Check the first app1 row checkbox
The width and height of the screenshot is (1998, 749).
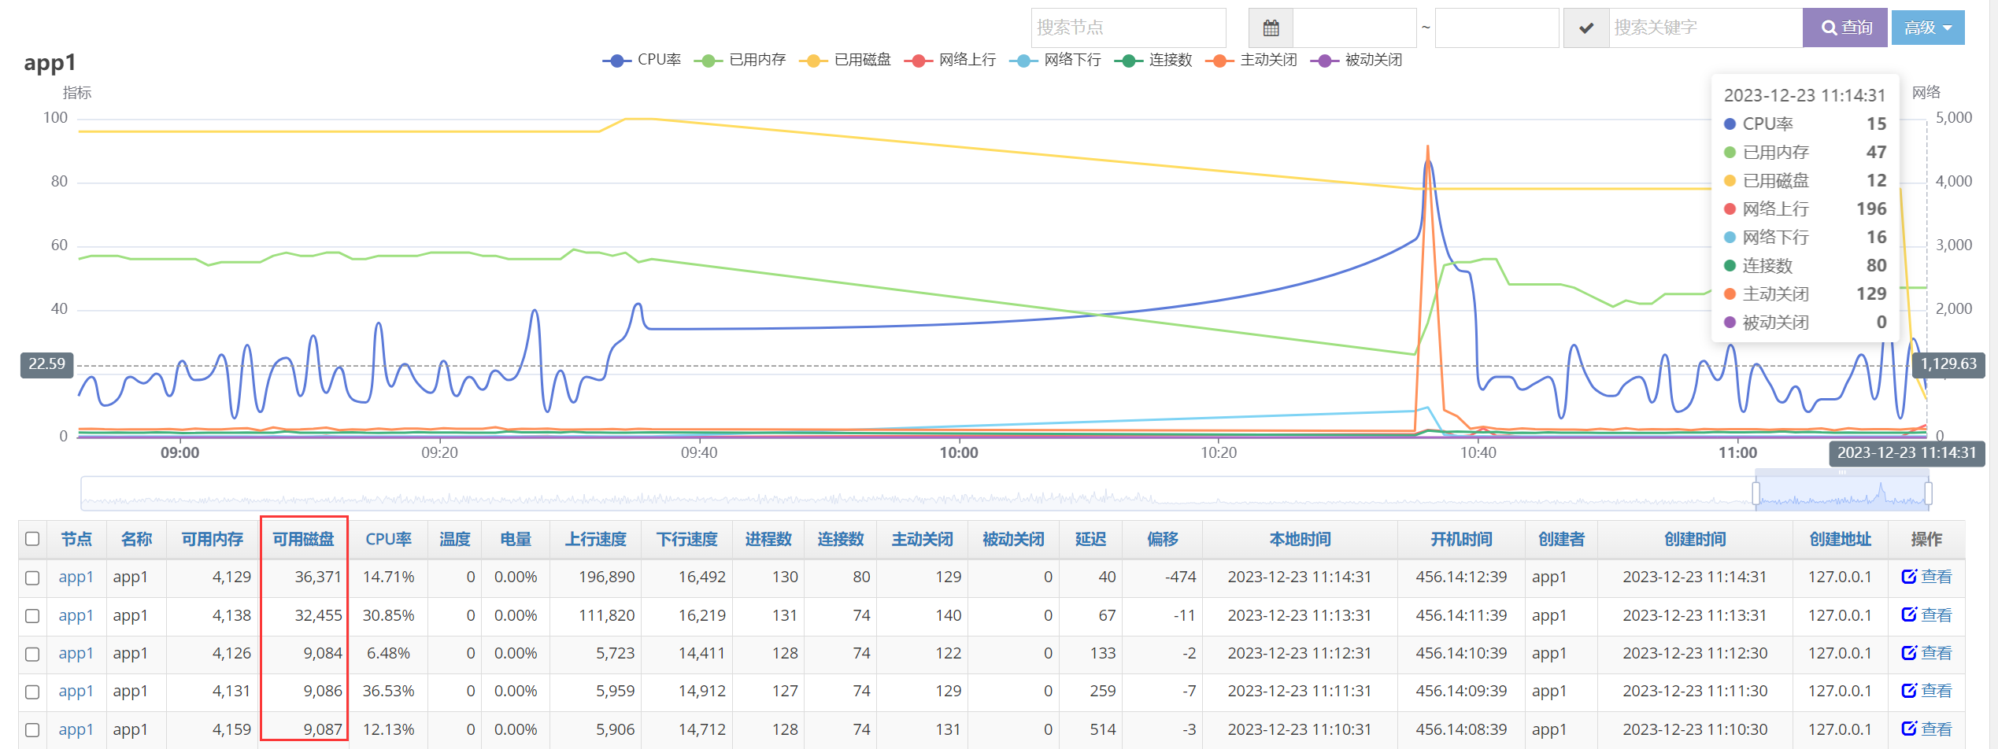tap(32, 577)
